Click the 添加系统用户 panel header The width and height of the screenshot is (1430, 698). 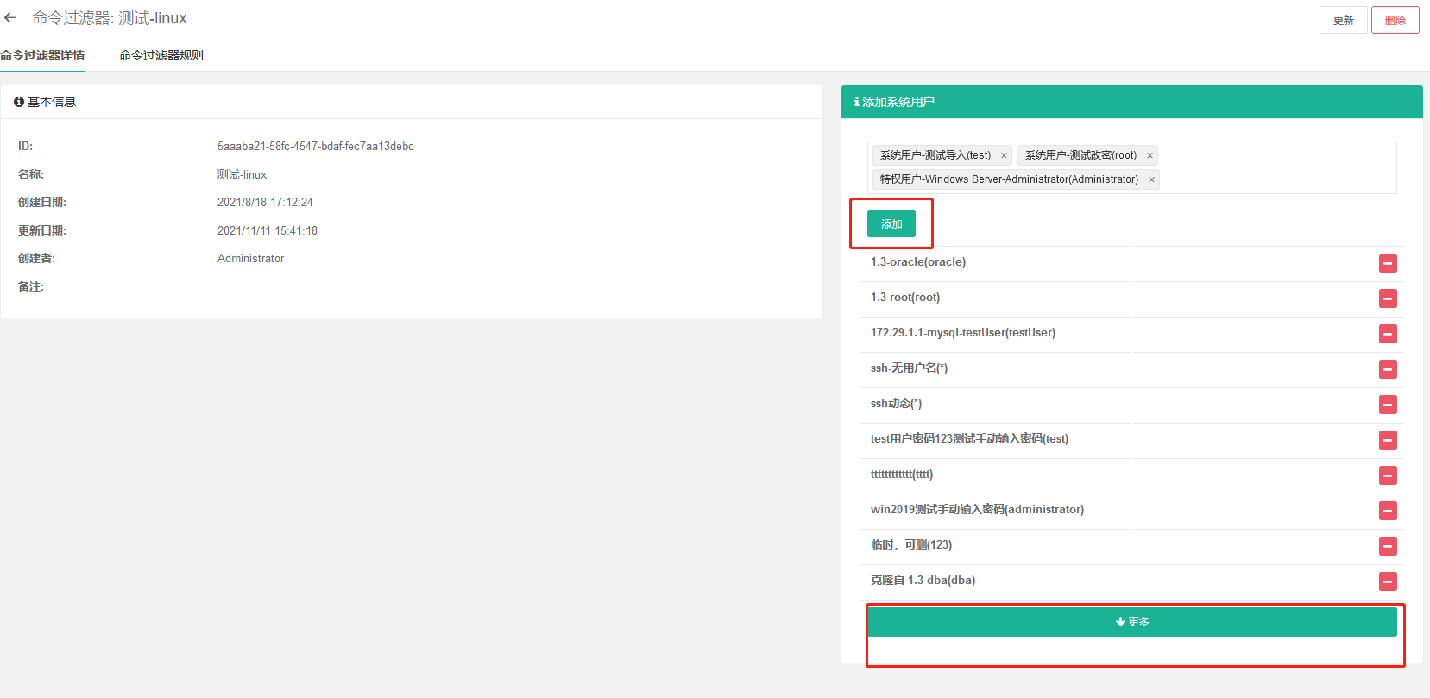coord(1132,102)
